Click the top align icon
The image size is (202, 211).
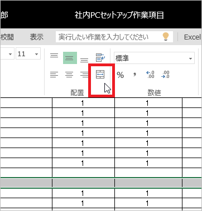coord(54,56)
